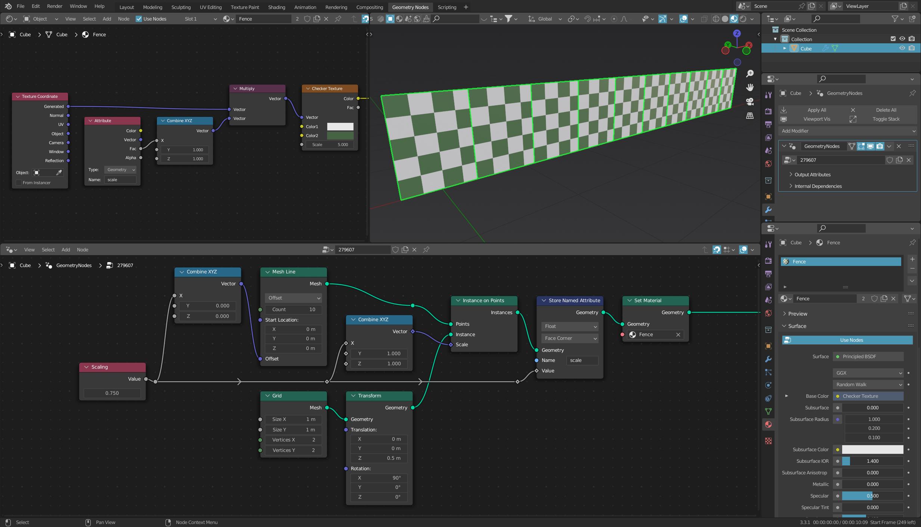Click the Viewport Vis button
This screenshot has height=527, width=921.
(816, 119)
